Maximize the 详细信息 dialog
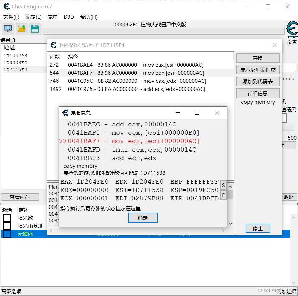Viewport: 298px width, 296px height. click(197, 113)
